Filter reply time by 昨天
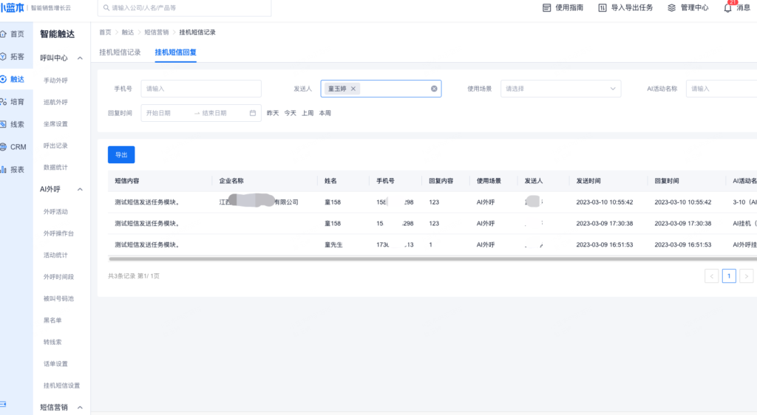The height and width of the screenshot is (415, 757). 273,113
